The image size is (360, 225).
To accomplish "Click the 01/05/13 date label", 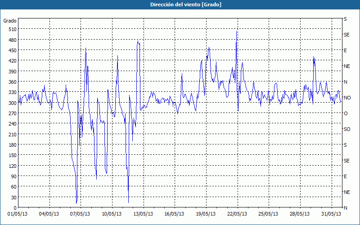I will point(18,214).
